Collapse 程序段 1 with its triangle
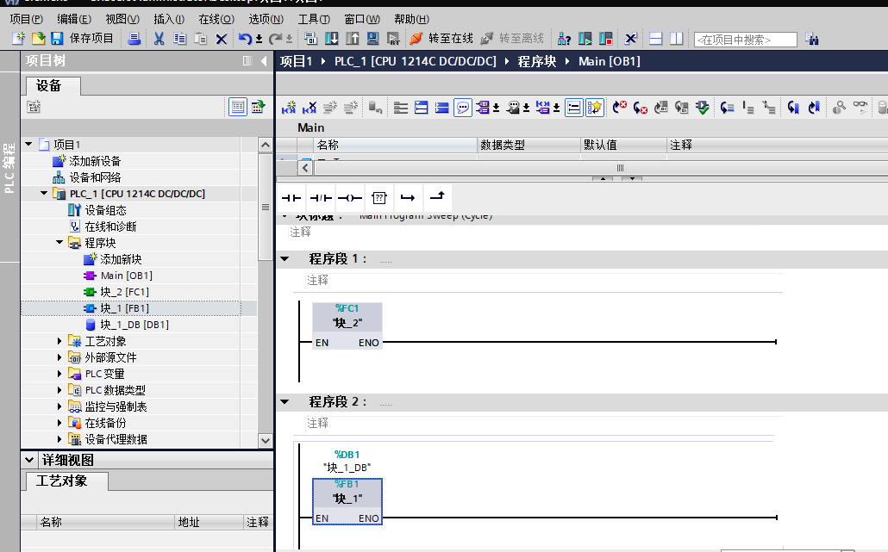 pos(286,258)
